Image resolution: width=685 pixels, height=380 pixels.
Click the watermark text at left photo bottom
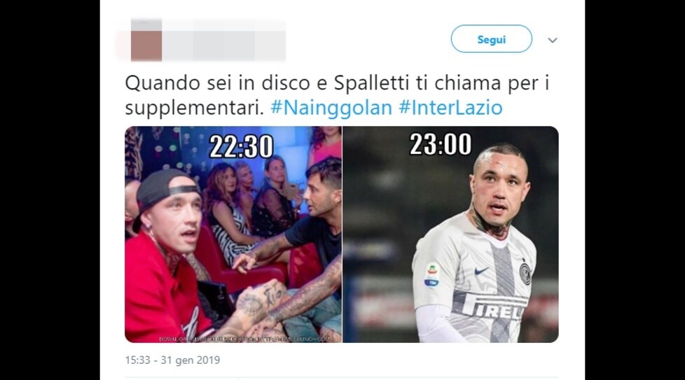point(244,339)
